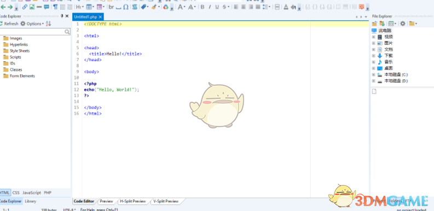Open File Explorer settings gear
This screenshot has width=434, height=211.
403,24
